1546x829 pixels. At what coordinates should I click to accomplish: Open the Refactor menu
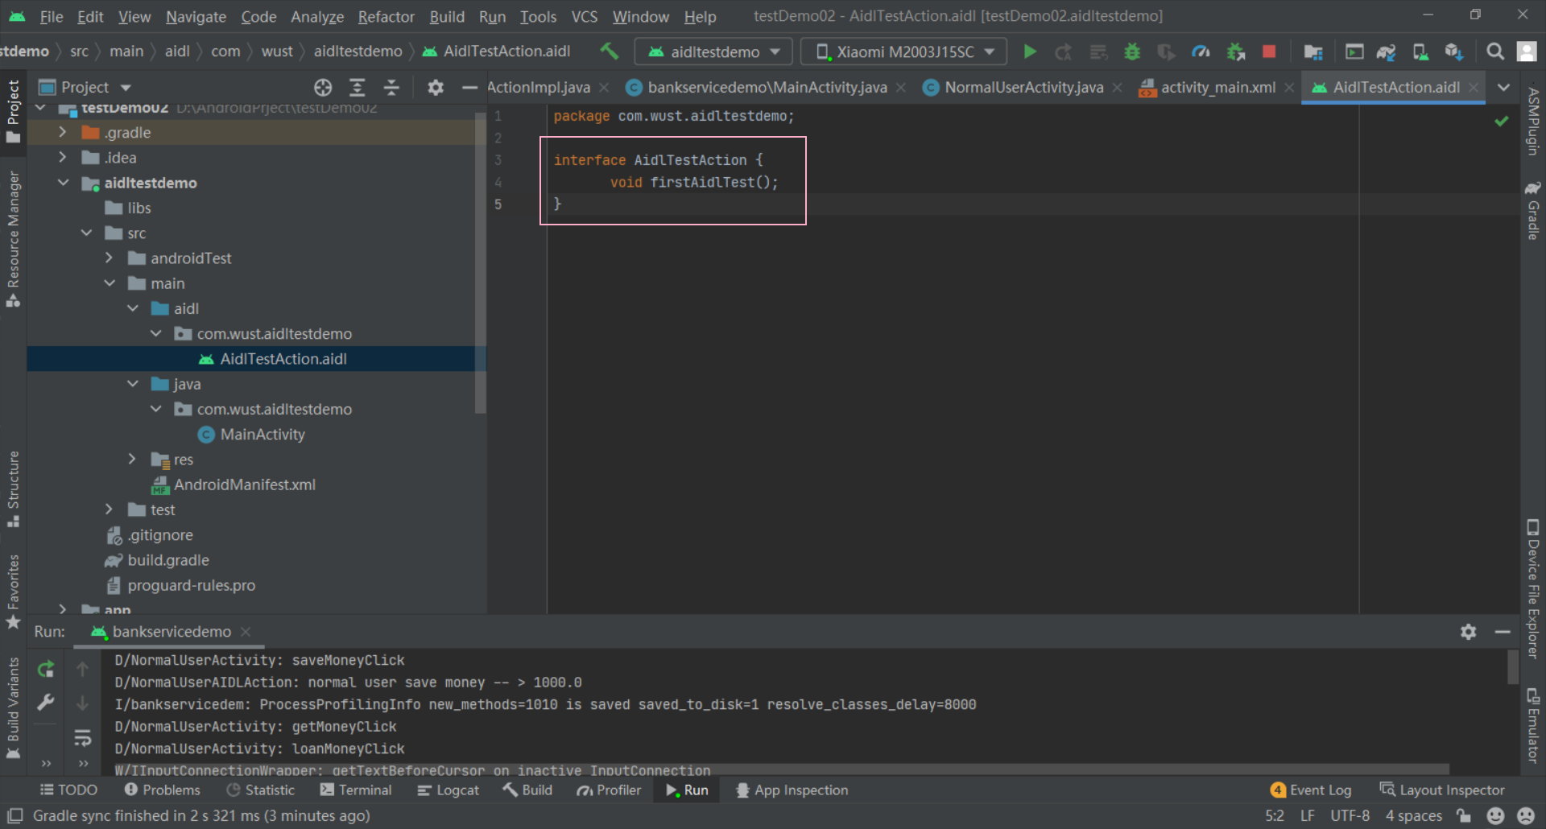click(x=386, y=16)
